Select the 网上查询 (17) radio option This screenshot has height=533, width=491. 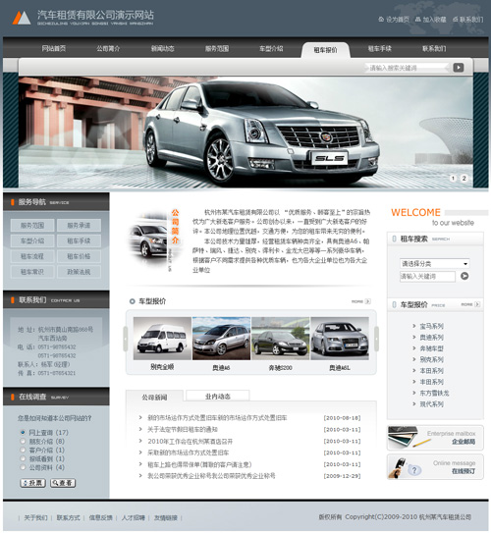[23, 432]
